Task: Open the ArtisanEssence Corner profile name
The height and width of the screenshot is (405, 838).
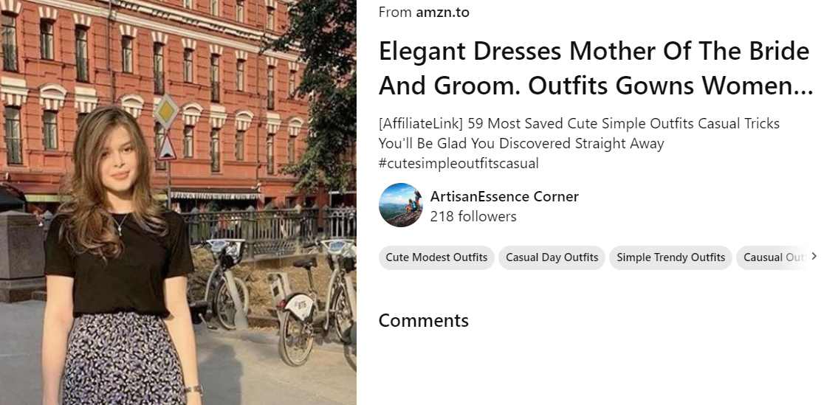Action: coord(504,196)
